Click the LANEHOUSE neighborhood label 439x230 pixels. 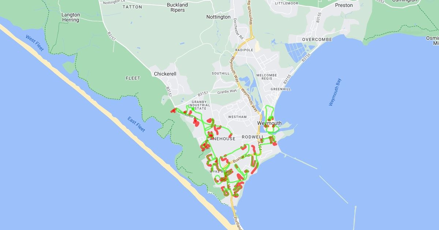(x=221, y=139)
